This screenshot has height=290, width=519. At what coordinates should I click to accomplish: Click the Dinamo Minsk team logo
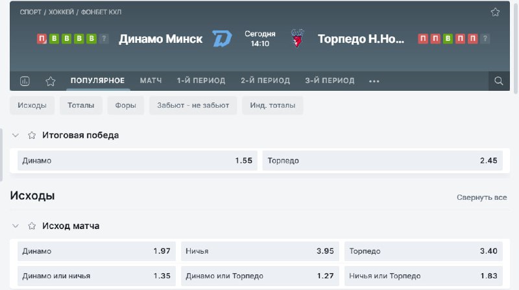point(222,39)
